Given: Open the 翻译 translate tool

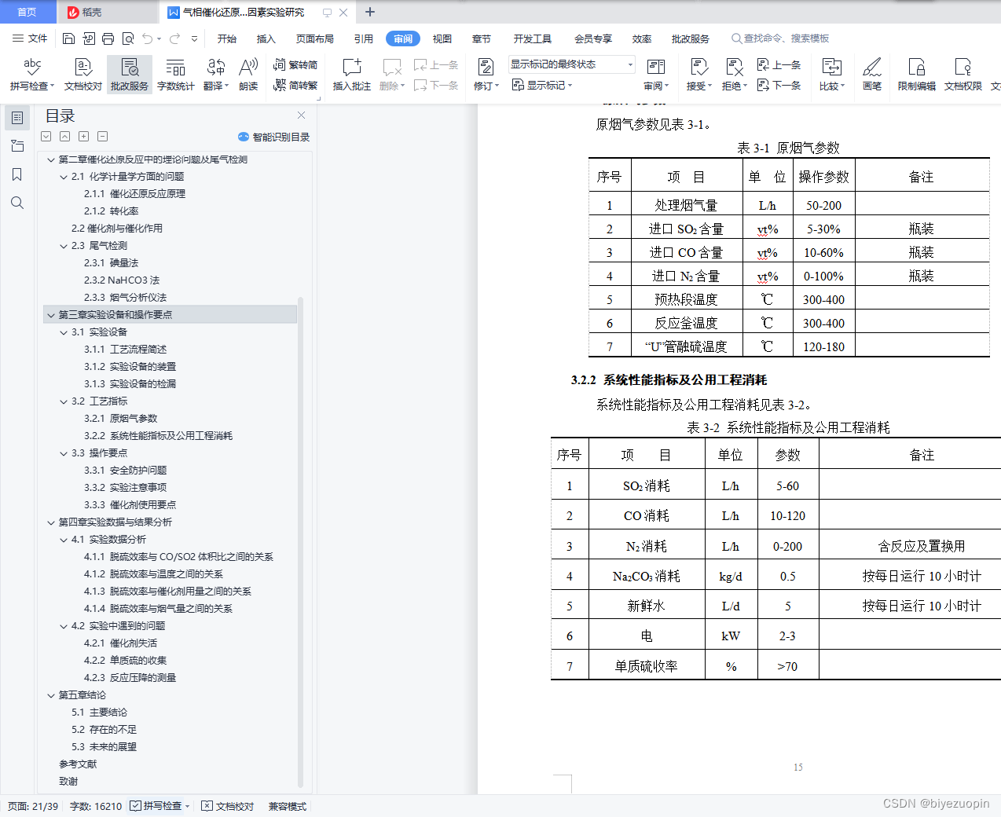Looking at the screenshot, I should coord(215,75).
